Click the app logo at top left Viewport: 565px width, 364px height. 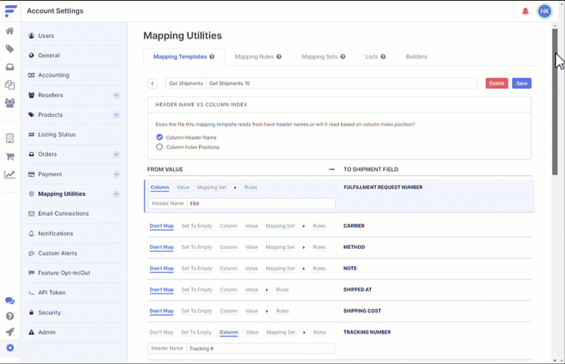click(11, 11)
